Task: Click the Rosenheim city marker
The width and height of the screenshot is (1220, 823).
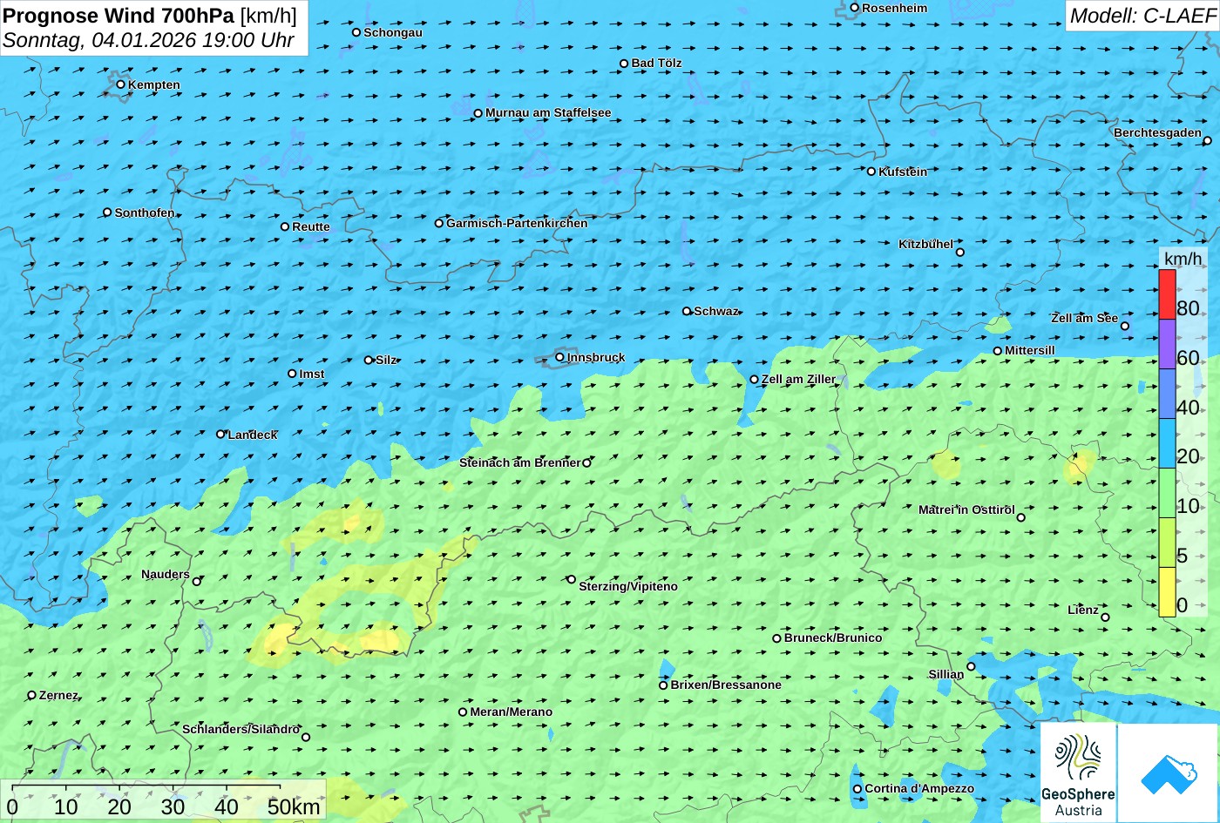Action: coord(855,8)
